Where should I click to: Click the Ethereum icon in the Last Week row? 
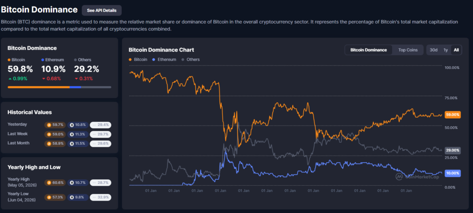72,134
